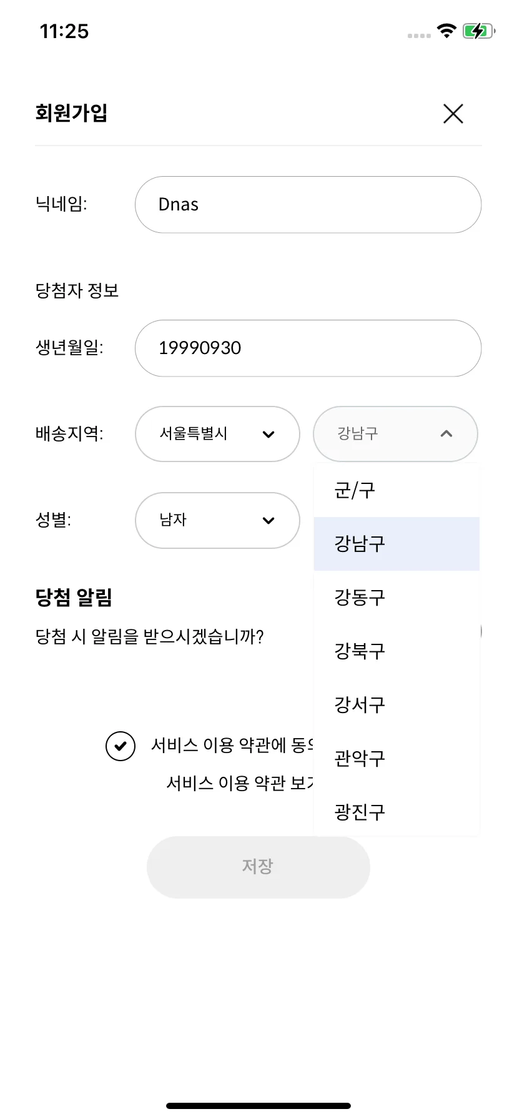The height and width of the screenshot is (1119, 517).
Task: Select 강남구 from the district list
Action: point(396,544)
